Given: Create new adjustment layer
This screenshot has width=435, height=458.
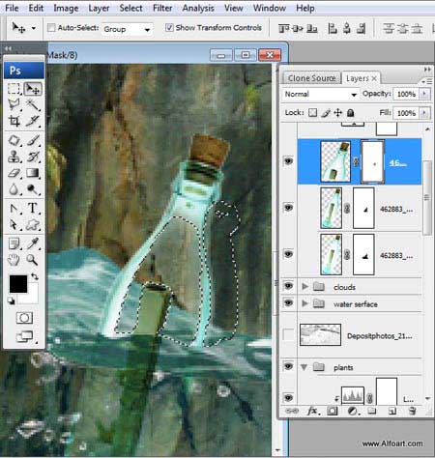Looking at the screenshot, I should [x=353, y=411].
